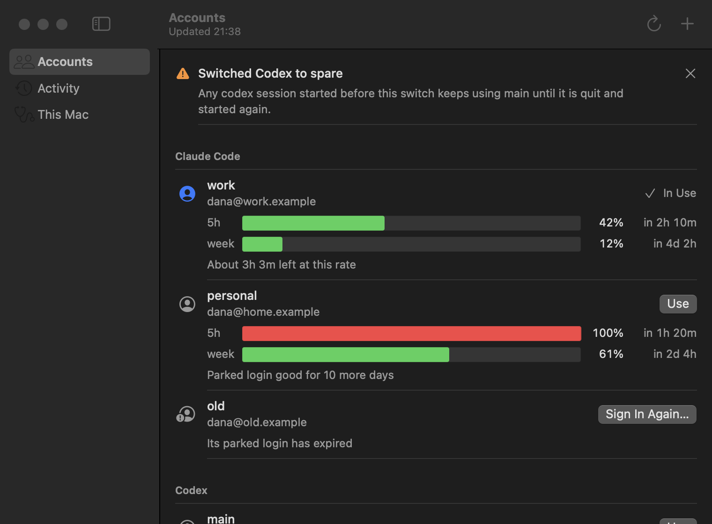Click the 42% usage value
The width and height of the screenshot is (712, 524).
coord(611,223)
